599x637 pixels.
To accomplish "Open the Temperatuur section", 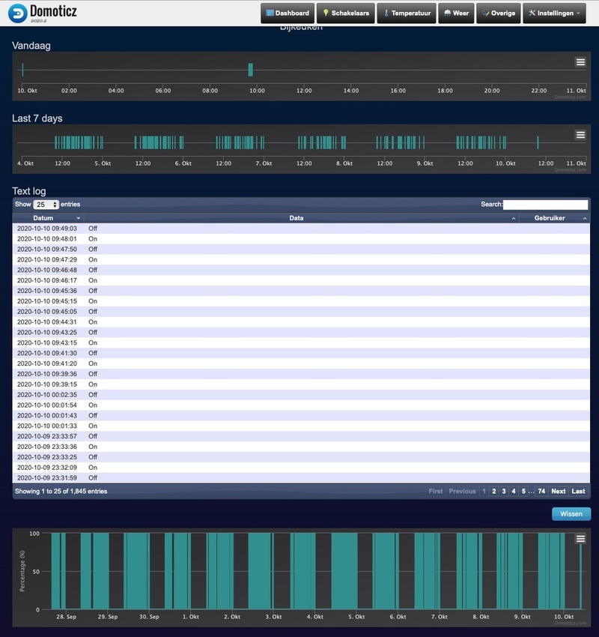I will pos(407,13).
